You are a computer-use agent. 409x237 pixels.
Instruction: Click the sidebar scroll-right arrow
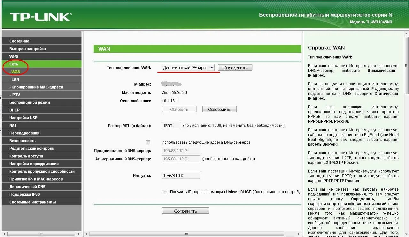[79, 234]
